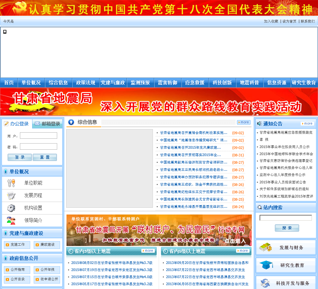Open the 首页 navigation item
The width and height of the screenshot is (318, 289).
[x=9, y=83]
